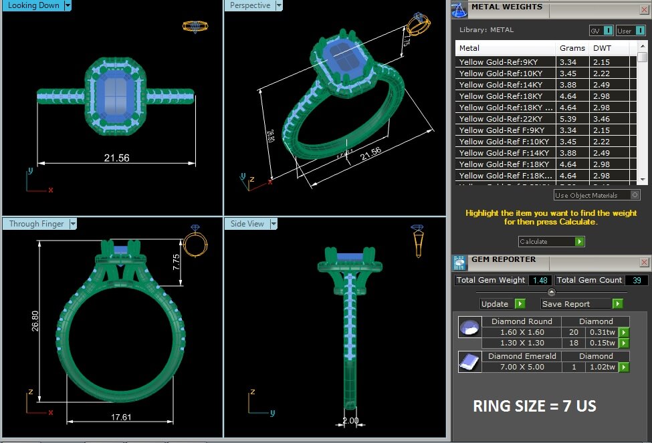Click green arrow beside Save Report

617,304
